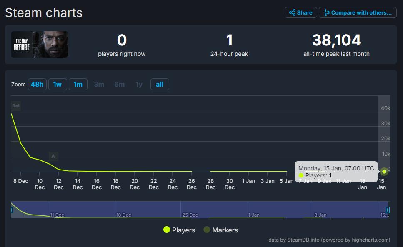403x247 pixels.
Task: Click The Day Before game thumbnail
Action: tap(40, 45)
